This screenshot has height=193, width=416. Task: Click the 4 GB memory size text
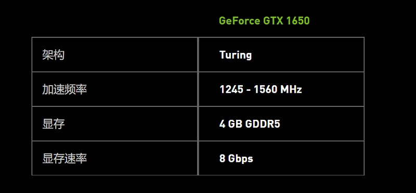point(230,124)
